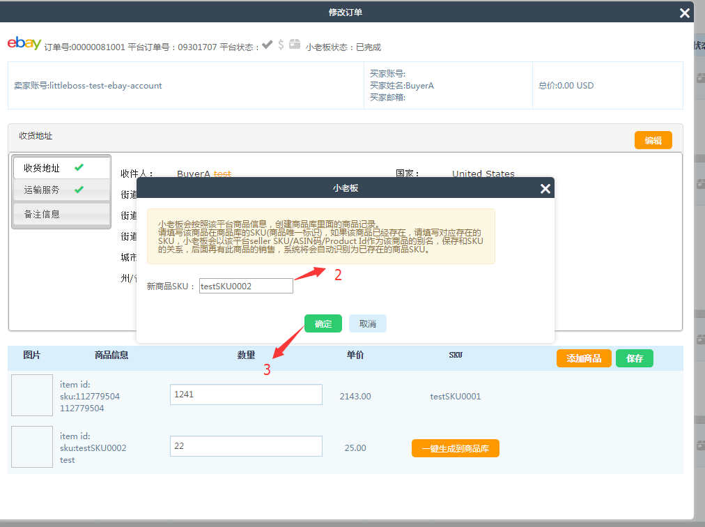Image resolution: width=705 pixels, height=527 pixels.
Task: Click product thumbnail for testSKU0002 item
Action: [32, 447]
